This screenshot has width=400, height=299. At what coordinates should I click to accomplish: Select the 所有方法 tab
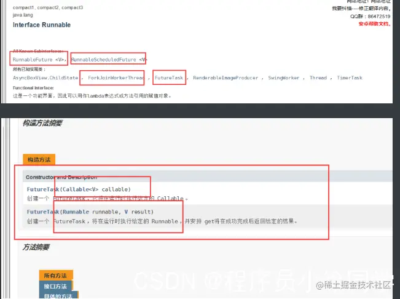[56, 276]
